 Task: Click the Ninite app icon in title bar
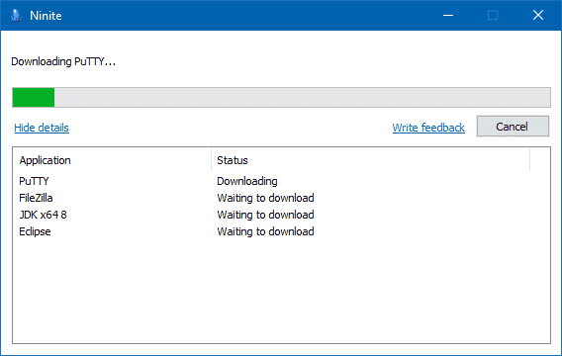coord(16,16)
